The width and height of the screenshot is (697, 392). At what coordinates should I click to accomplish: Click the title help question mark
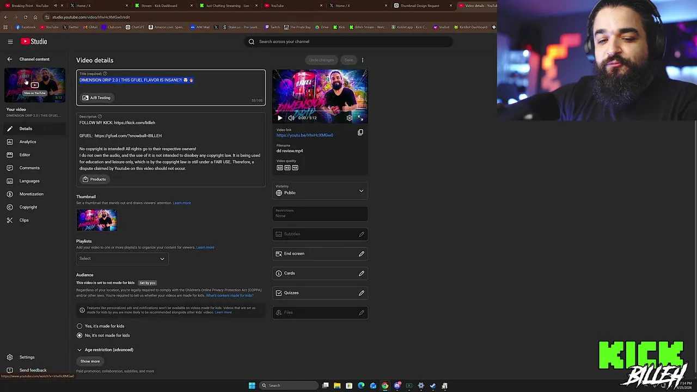[x=105, y=73]
